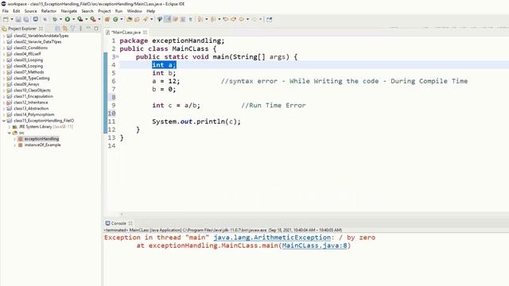The image size is (509, 286).
Task: Follow the MainCLass.java:8 stack trace link
Action: 314,245
